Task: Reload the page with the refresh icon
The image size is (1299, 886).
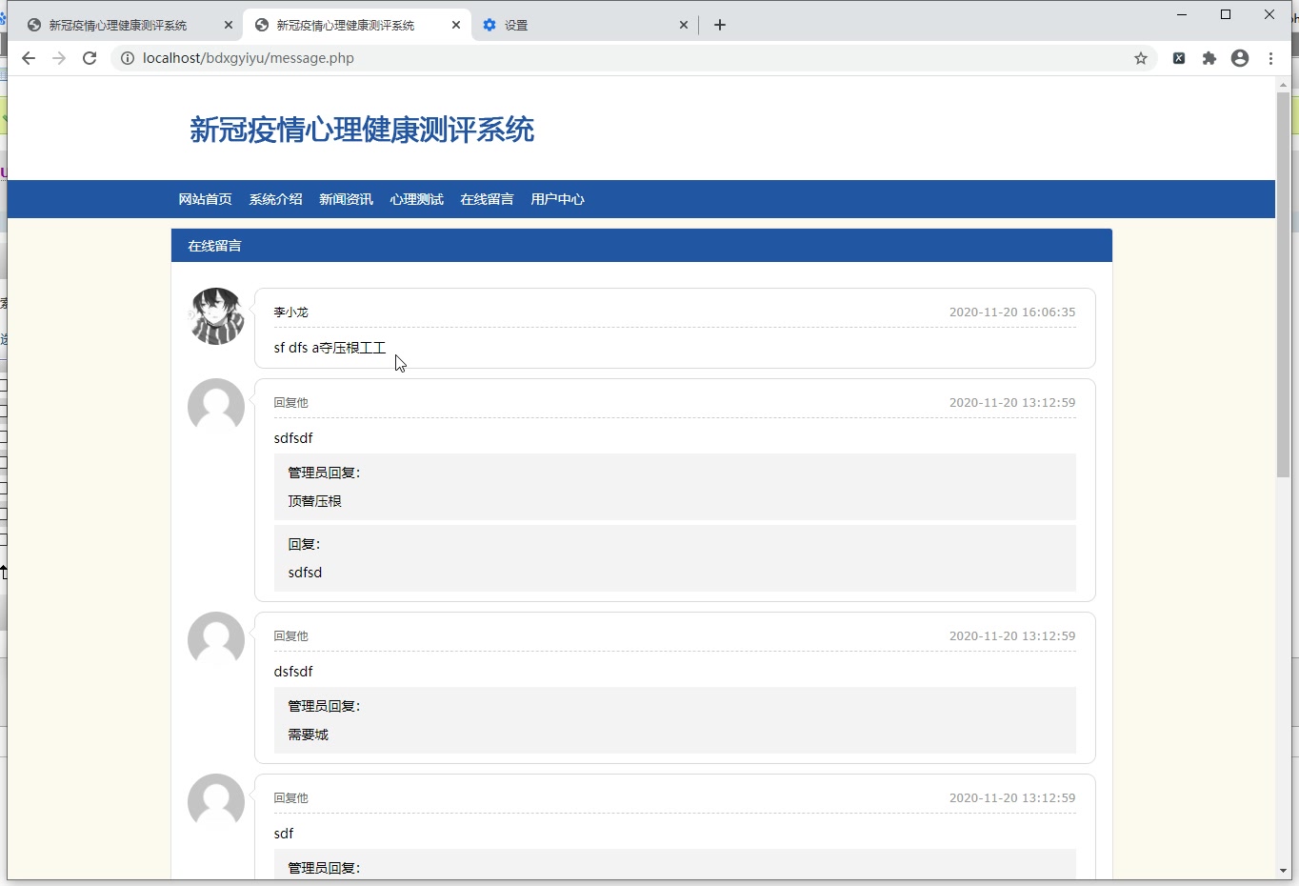Action: (x=90, y=58)
